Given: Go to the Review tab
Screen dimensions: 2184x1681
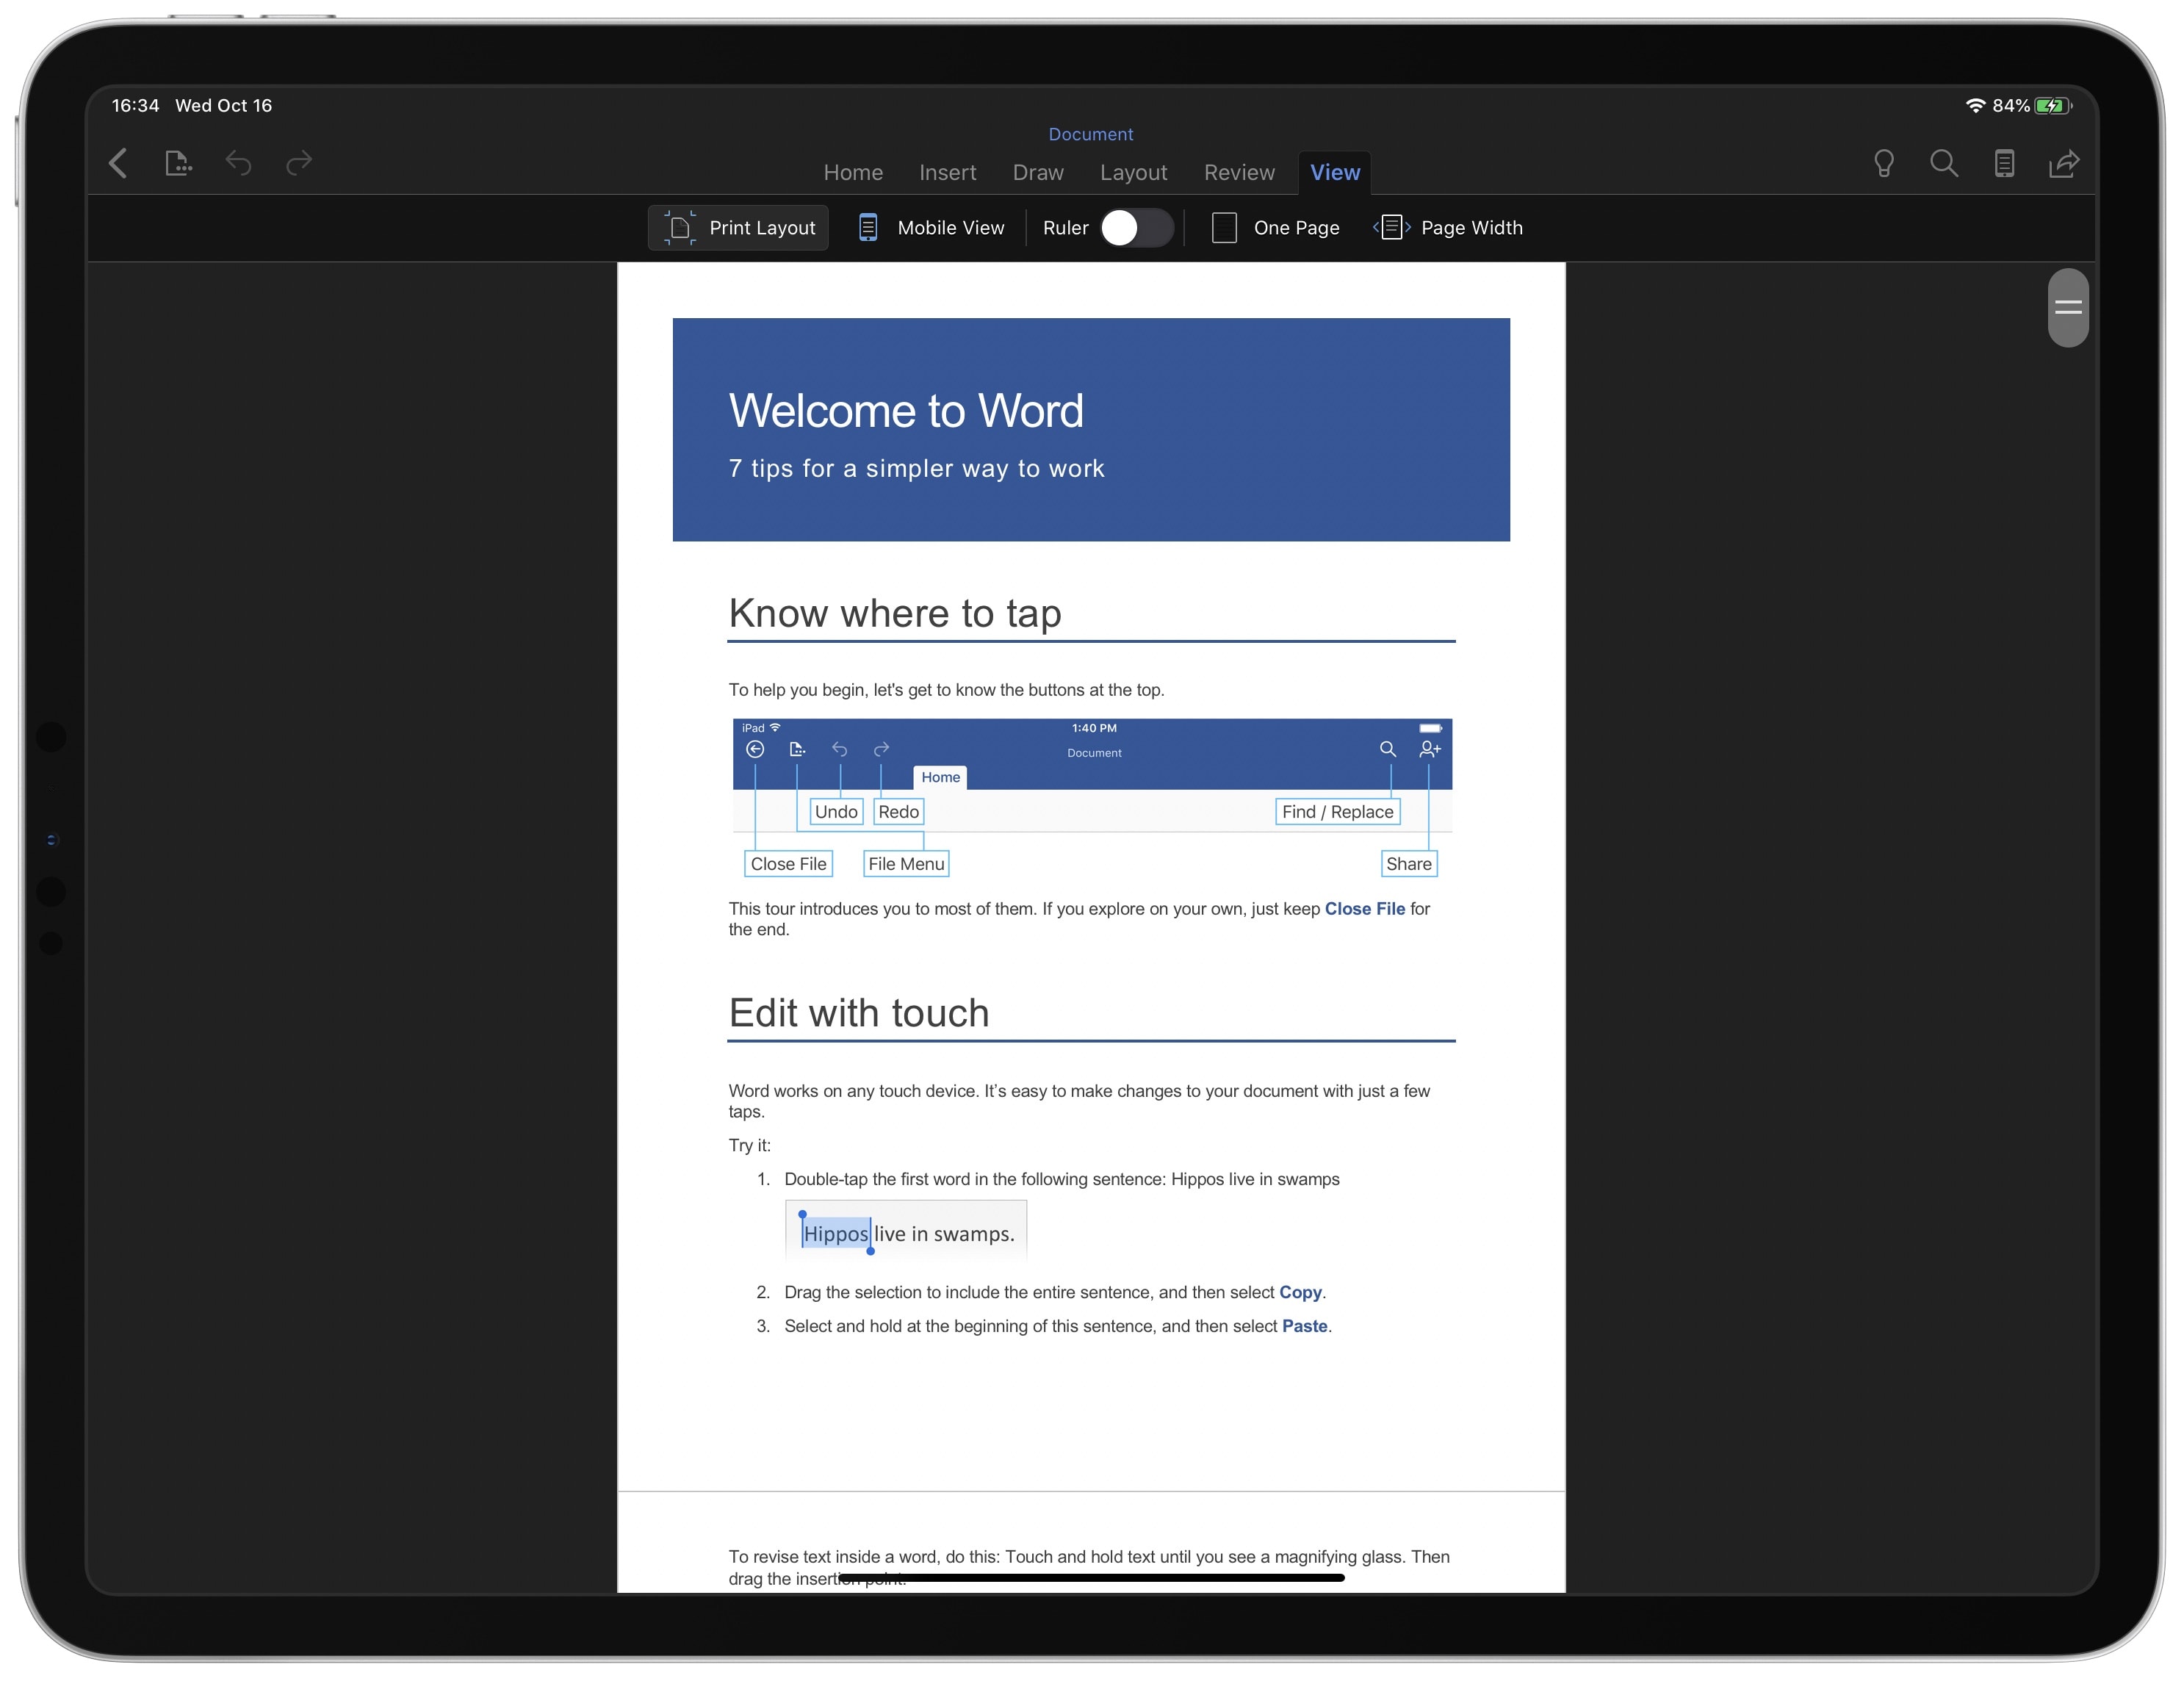Looking at the screenshot, I should tap(1239, 172).
